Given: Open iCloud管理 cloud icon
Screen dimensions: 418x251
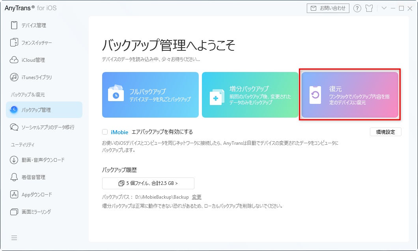Looking at the screenshot, I should click(x=14, y=60).
